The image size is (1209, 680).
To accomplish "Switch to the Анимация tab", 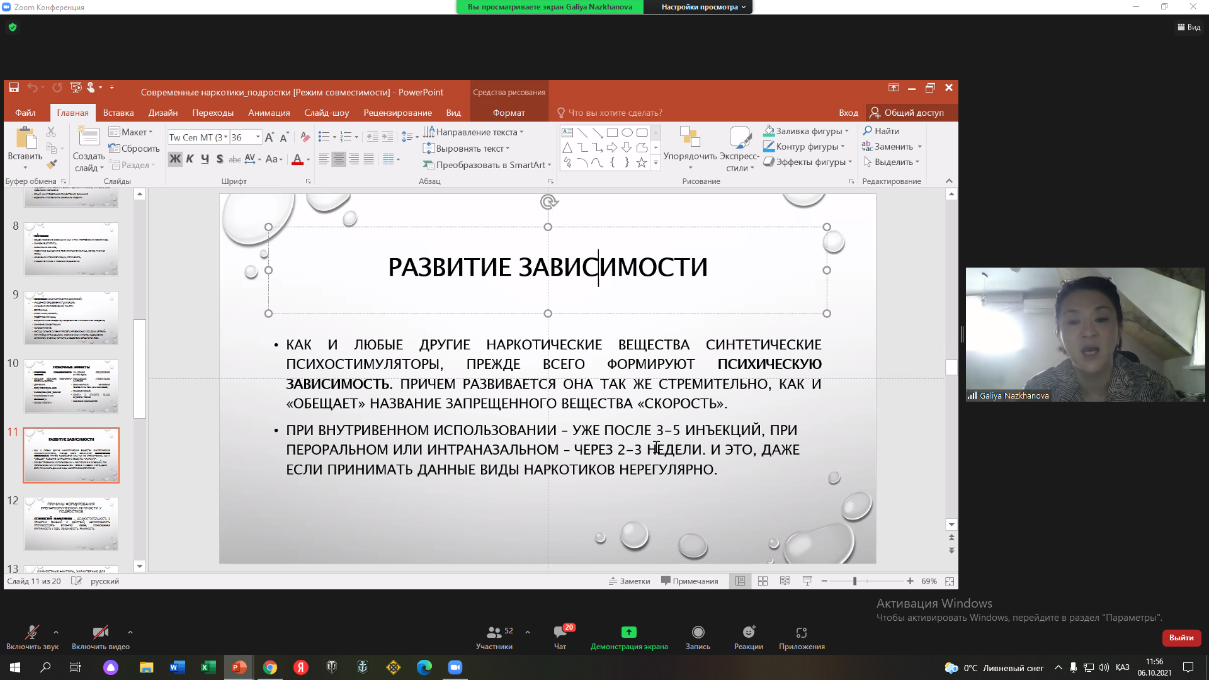I will [x=269, y=113].
